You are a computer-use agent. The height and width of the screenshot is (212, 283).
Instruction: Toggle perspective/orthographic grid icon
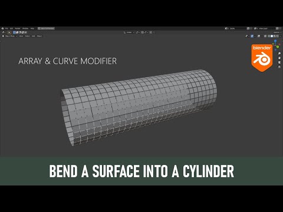coord(279,67)
